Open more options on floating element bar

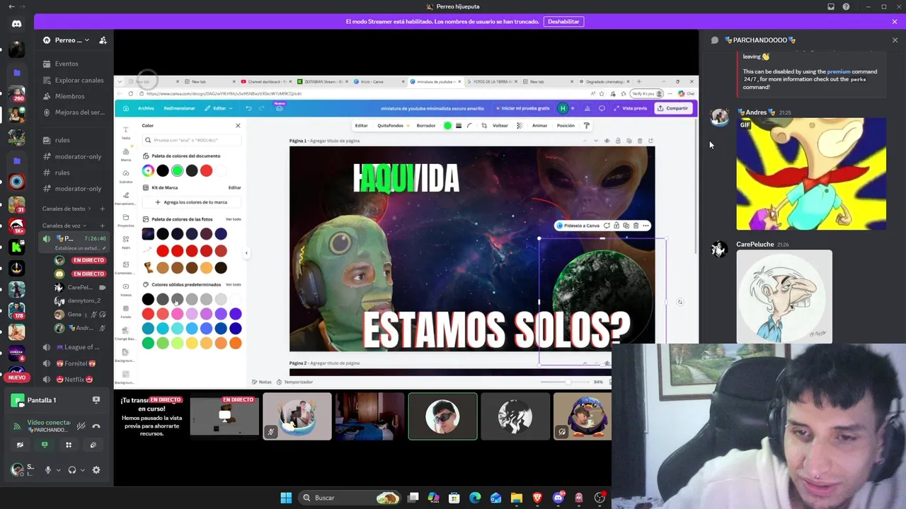point(646,226)
